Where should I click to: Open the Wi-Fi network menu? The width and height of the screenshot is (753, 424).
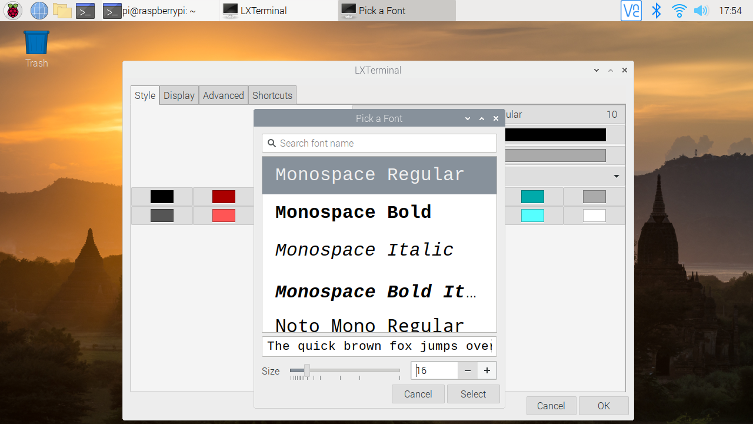[x=679, y=10]
